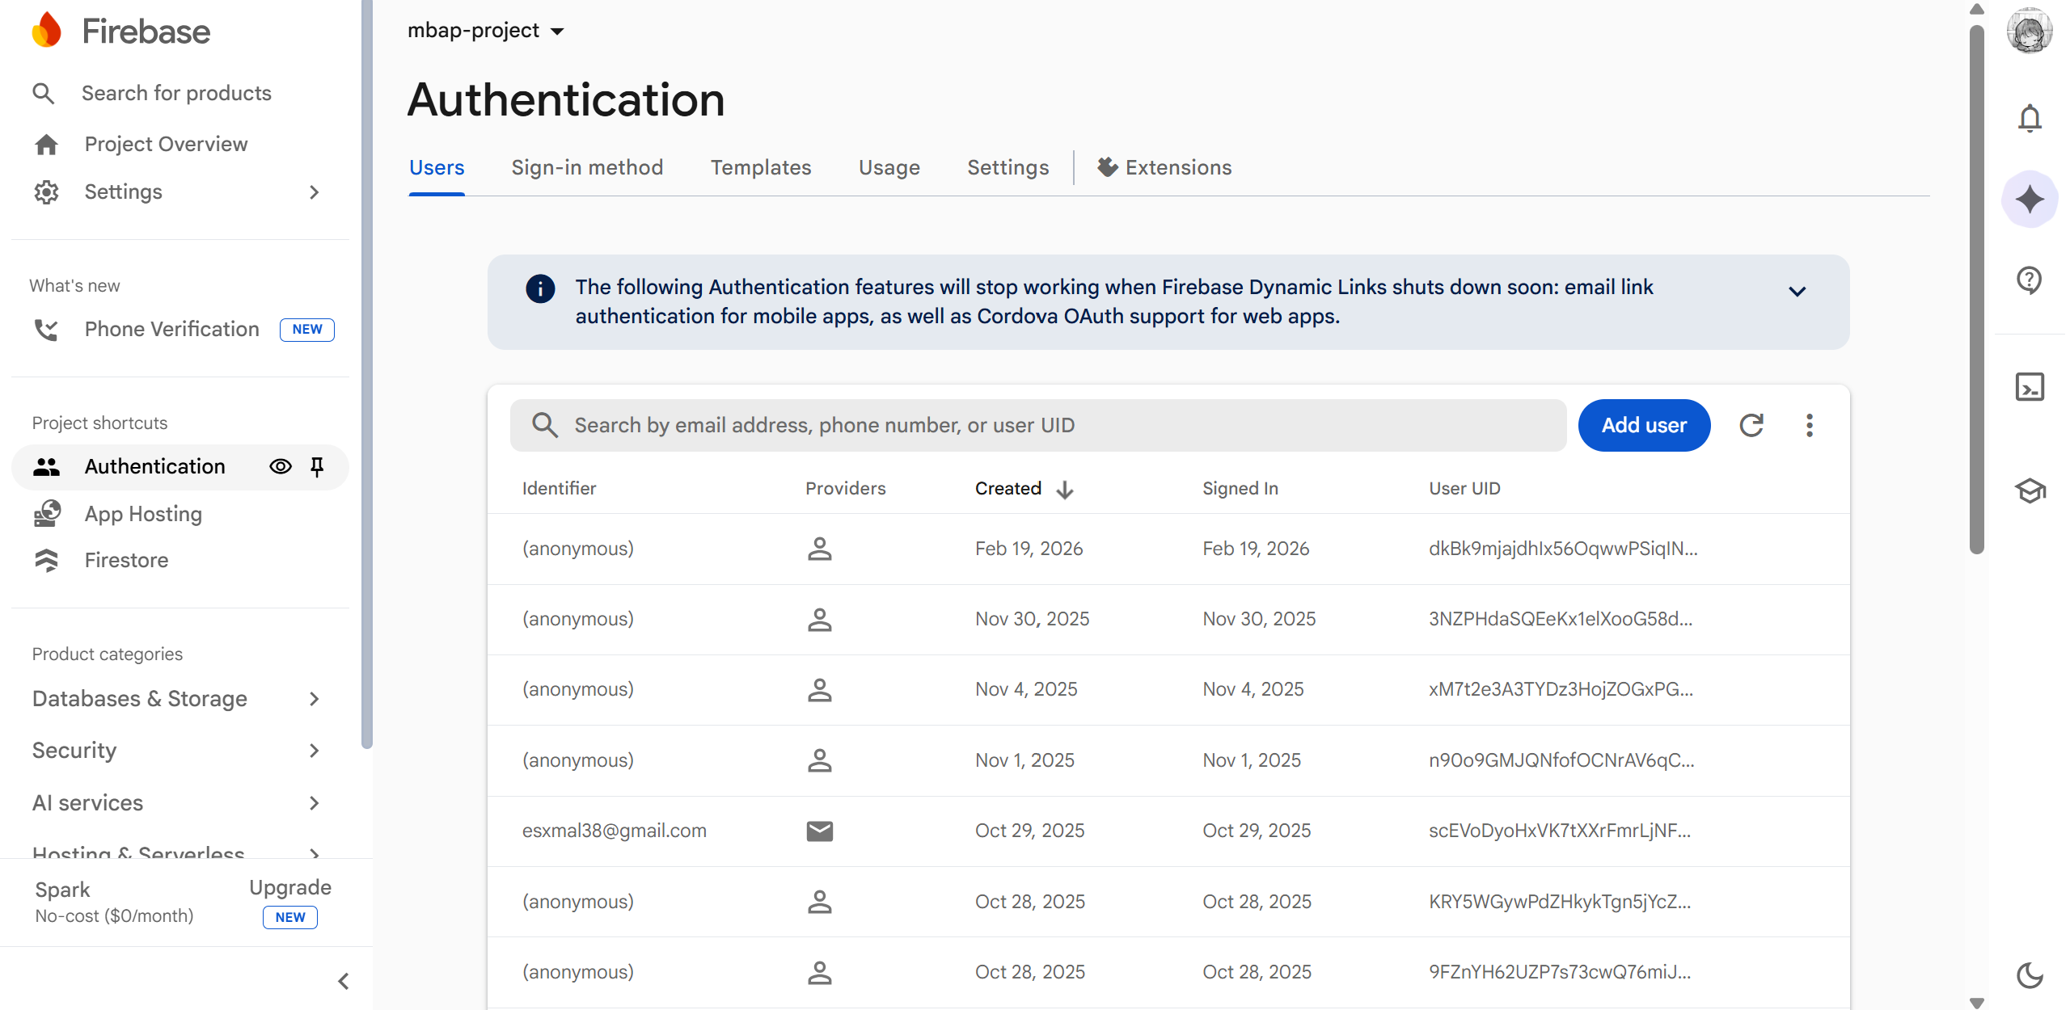The height and width of the screenshot is (1010, 2070).
Task: Click the Authentication people icon in shortcuts
Action: click(x=46, y=467)
